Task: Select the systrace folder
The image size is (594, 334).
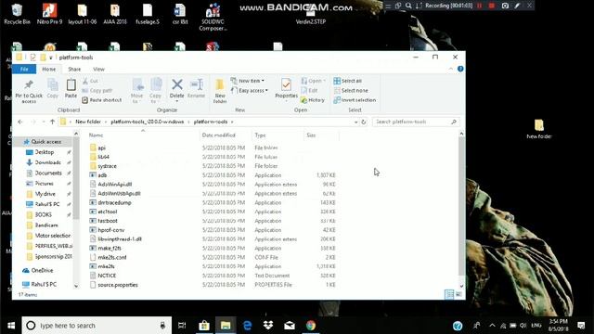Action: [x=108, y=166]
